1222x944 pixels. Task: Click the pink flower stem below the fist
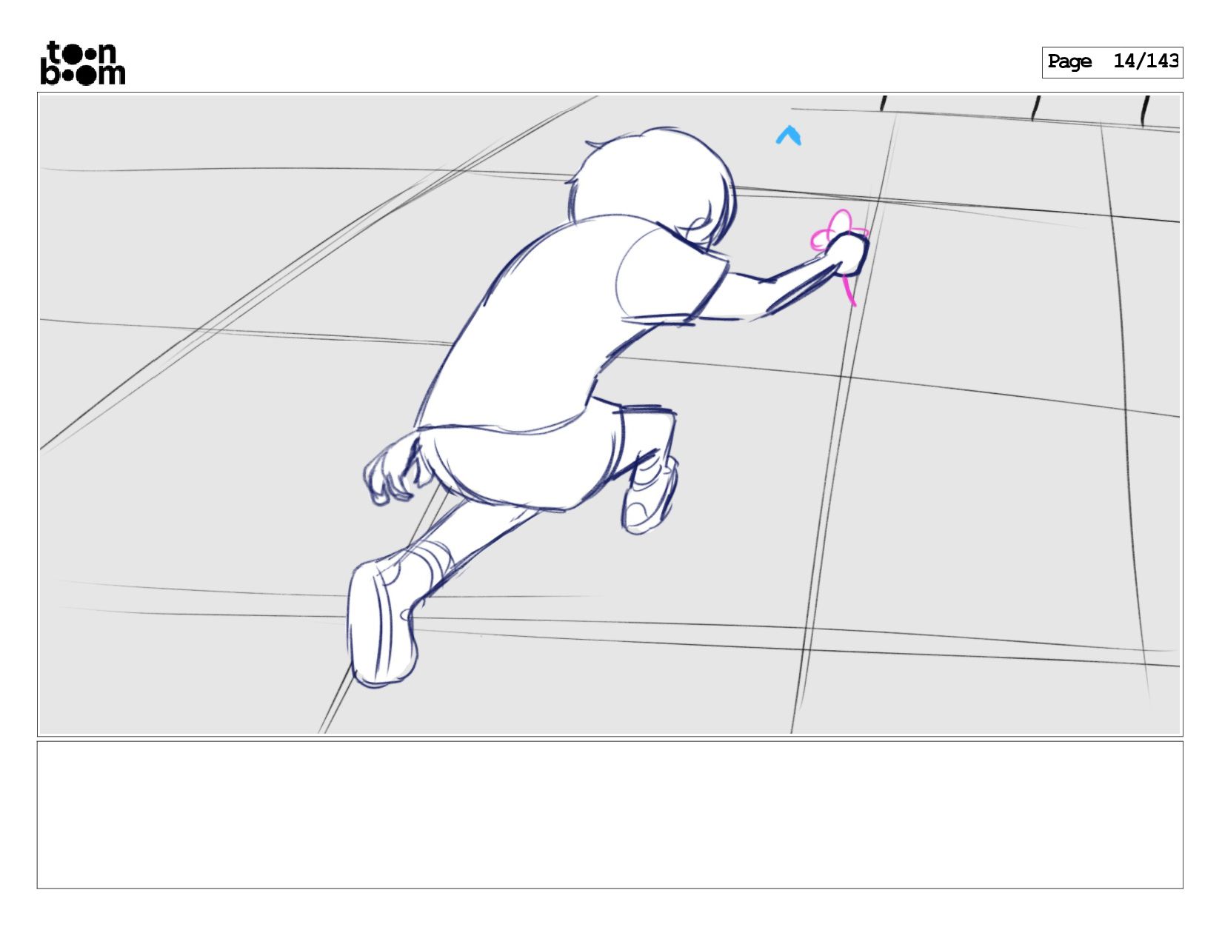point(849,290)
